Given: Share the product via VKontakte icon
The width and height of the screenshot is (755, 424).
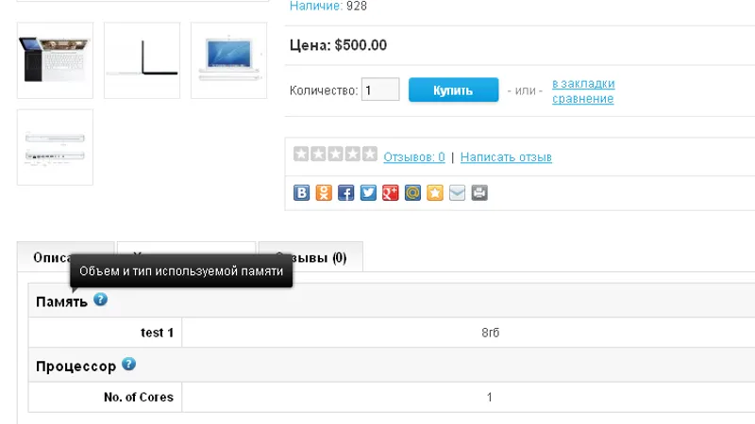Looking at the screenshot, I should pyautogui.click(x=301, y=193).
